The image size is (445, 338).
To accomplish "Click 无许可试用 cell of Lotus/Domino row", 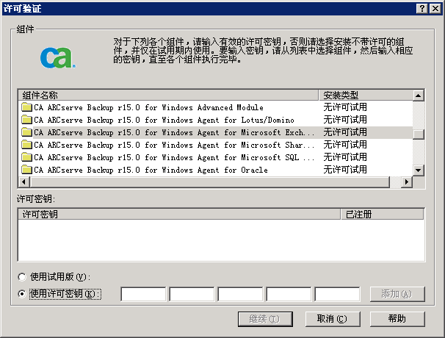I will click(345, 120).
